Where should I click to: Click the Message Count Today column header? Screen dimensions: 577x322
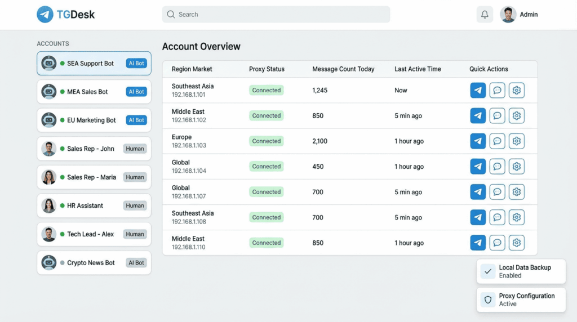(343, 69)
